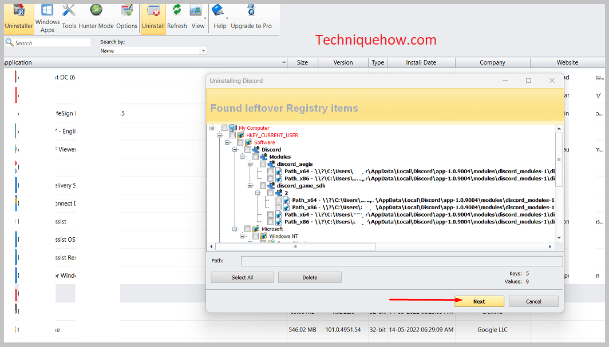Viewport: 609px width, 347px height.
Task: Tick the Modules key checkbox
Action: tap(255, 157)
